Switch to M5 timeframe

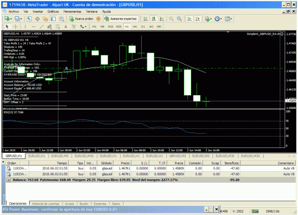click(103, 27)
